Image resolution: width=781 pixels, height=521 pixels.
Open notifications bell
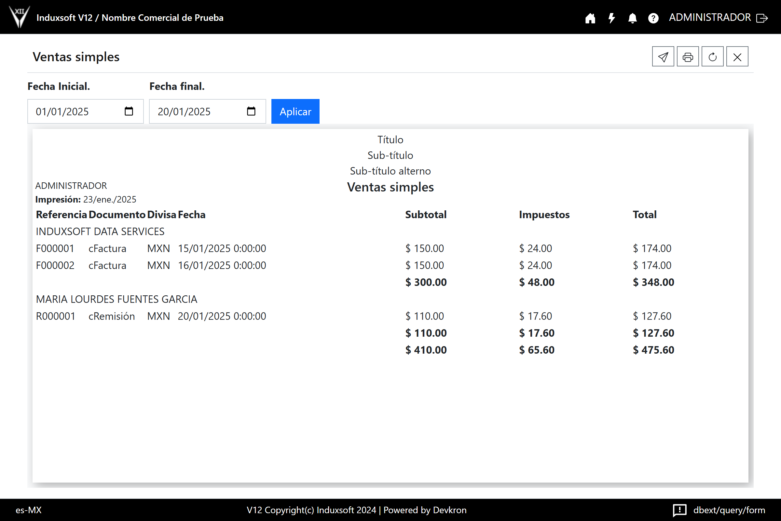(x=632, y=18)
